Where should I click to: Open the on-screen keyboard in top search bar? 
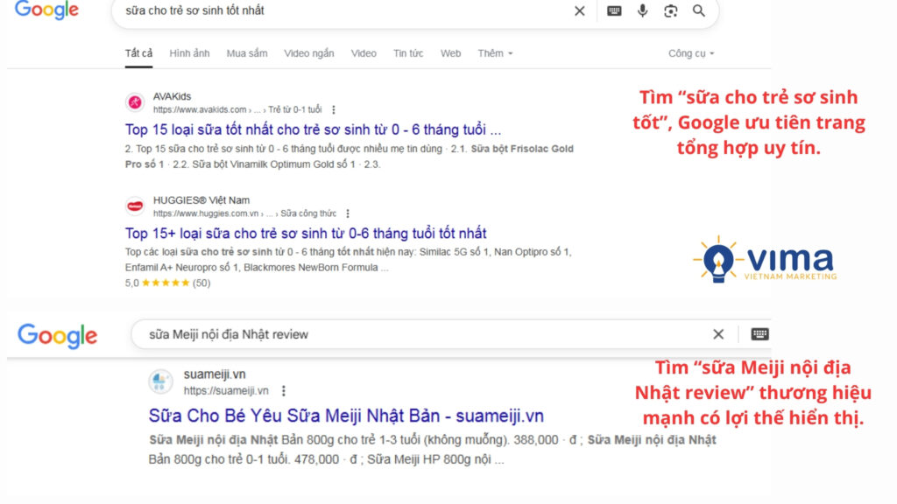[614, 10]
